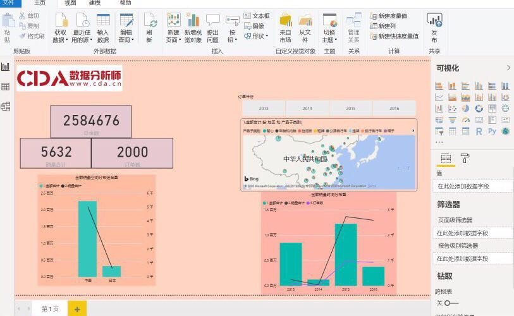Select the donut chart visual
The width and height of the screenshot is (514, 316).
point(479,108)
